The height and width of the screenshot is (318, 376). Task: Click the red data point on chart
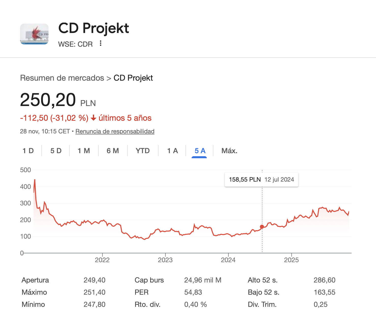tap(262, 227)
